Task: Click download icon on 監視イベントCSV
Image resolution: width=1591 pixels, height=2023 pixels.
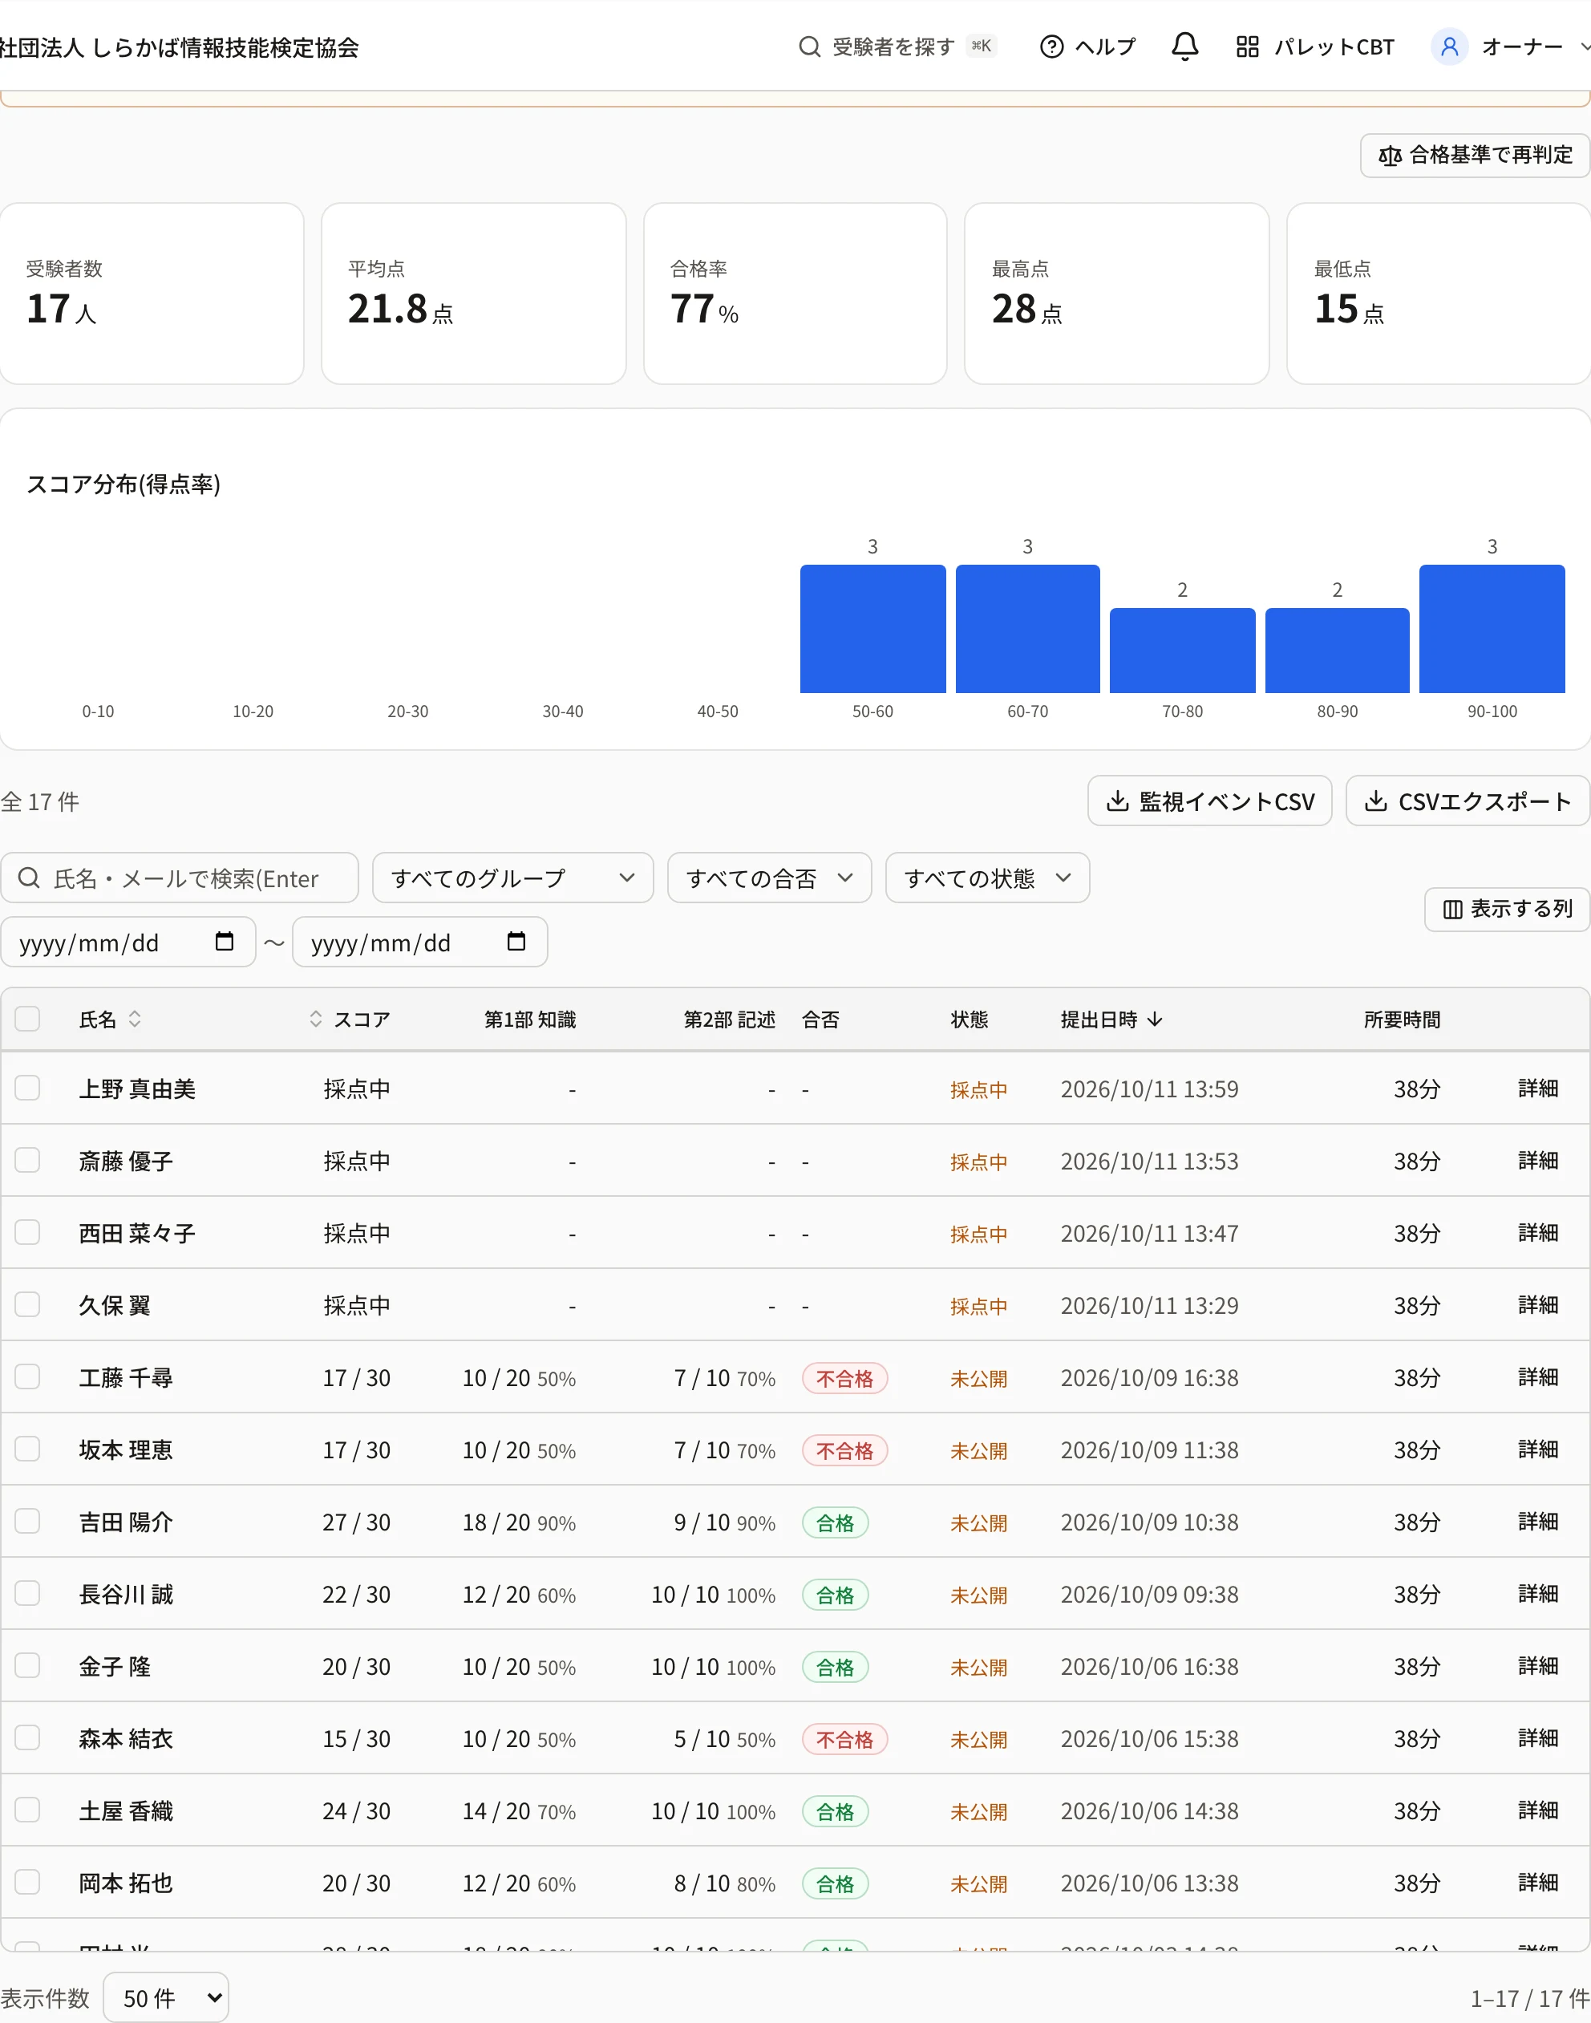Action: (x=1117, y=801)
